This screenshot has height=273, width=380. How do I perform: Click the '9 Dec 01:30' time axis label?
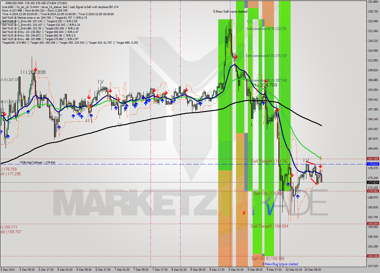[x=236, y=270]
